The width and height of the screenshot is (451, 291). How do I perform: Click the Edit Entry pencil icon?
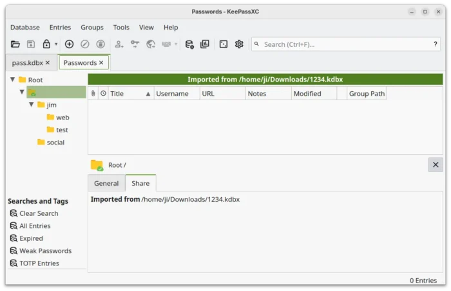pyautogui.click(x=85, y=44)
